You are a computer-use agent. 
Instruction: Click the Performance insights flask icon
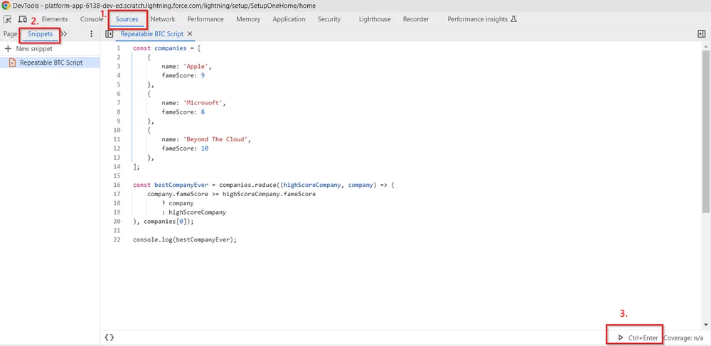(514, 19)
